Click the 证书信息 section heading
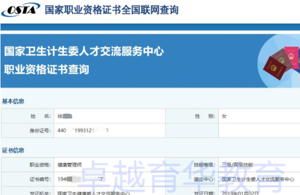Viewport: 300px width, 195px height. tap(13, 150)
